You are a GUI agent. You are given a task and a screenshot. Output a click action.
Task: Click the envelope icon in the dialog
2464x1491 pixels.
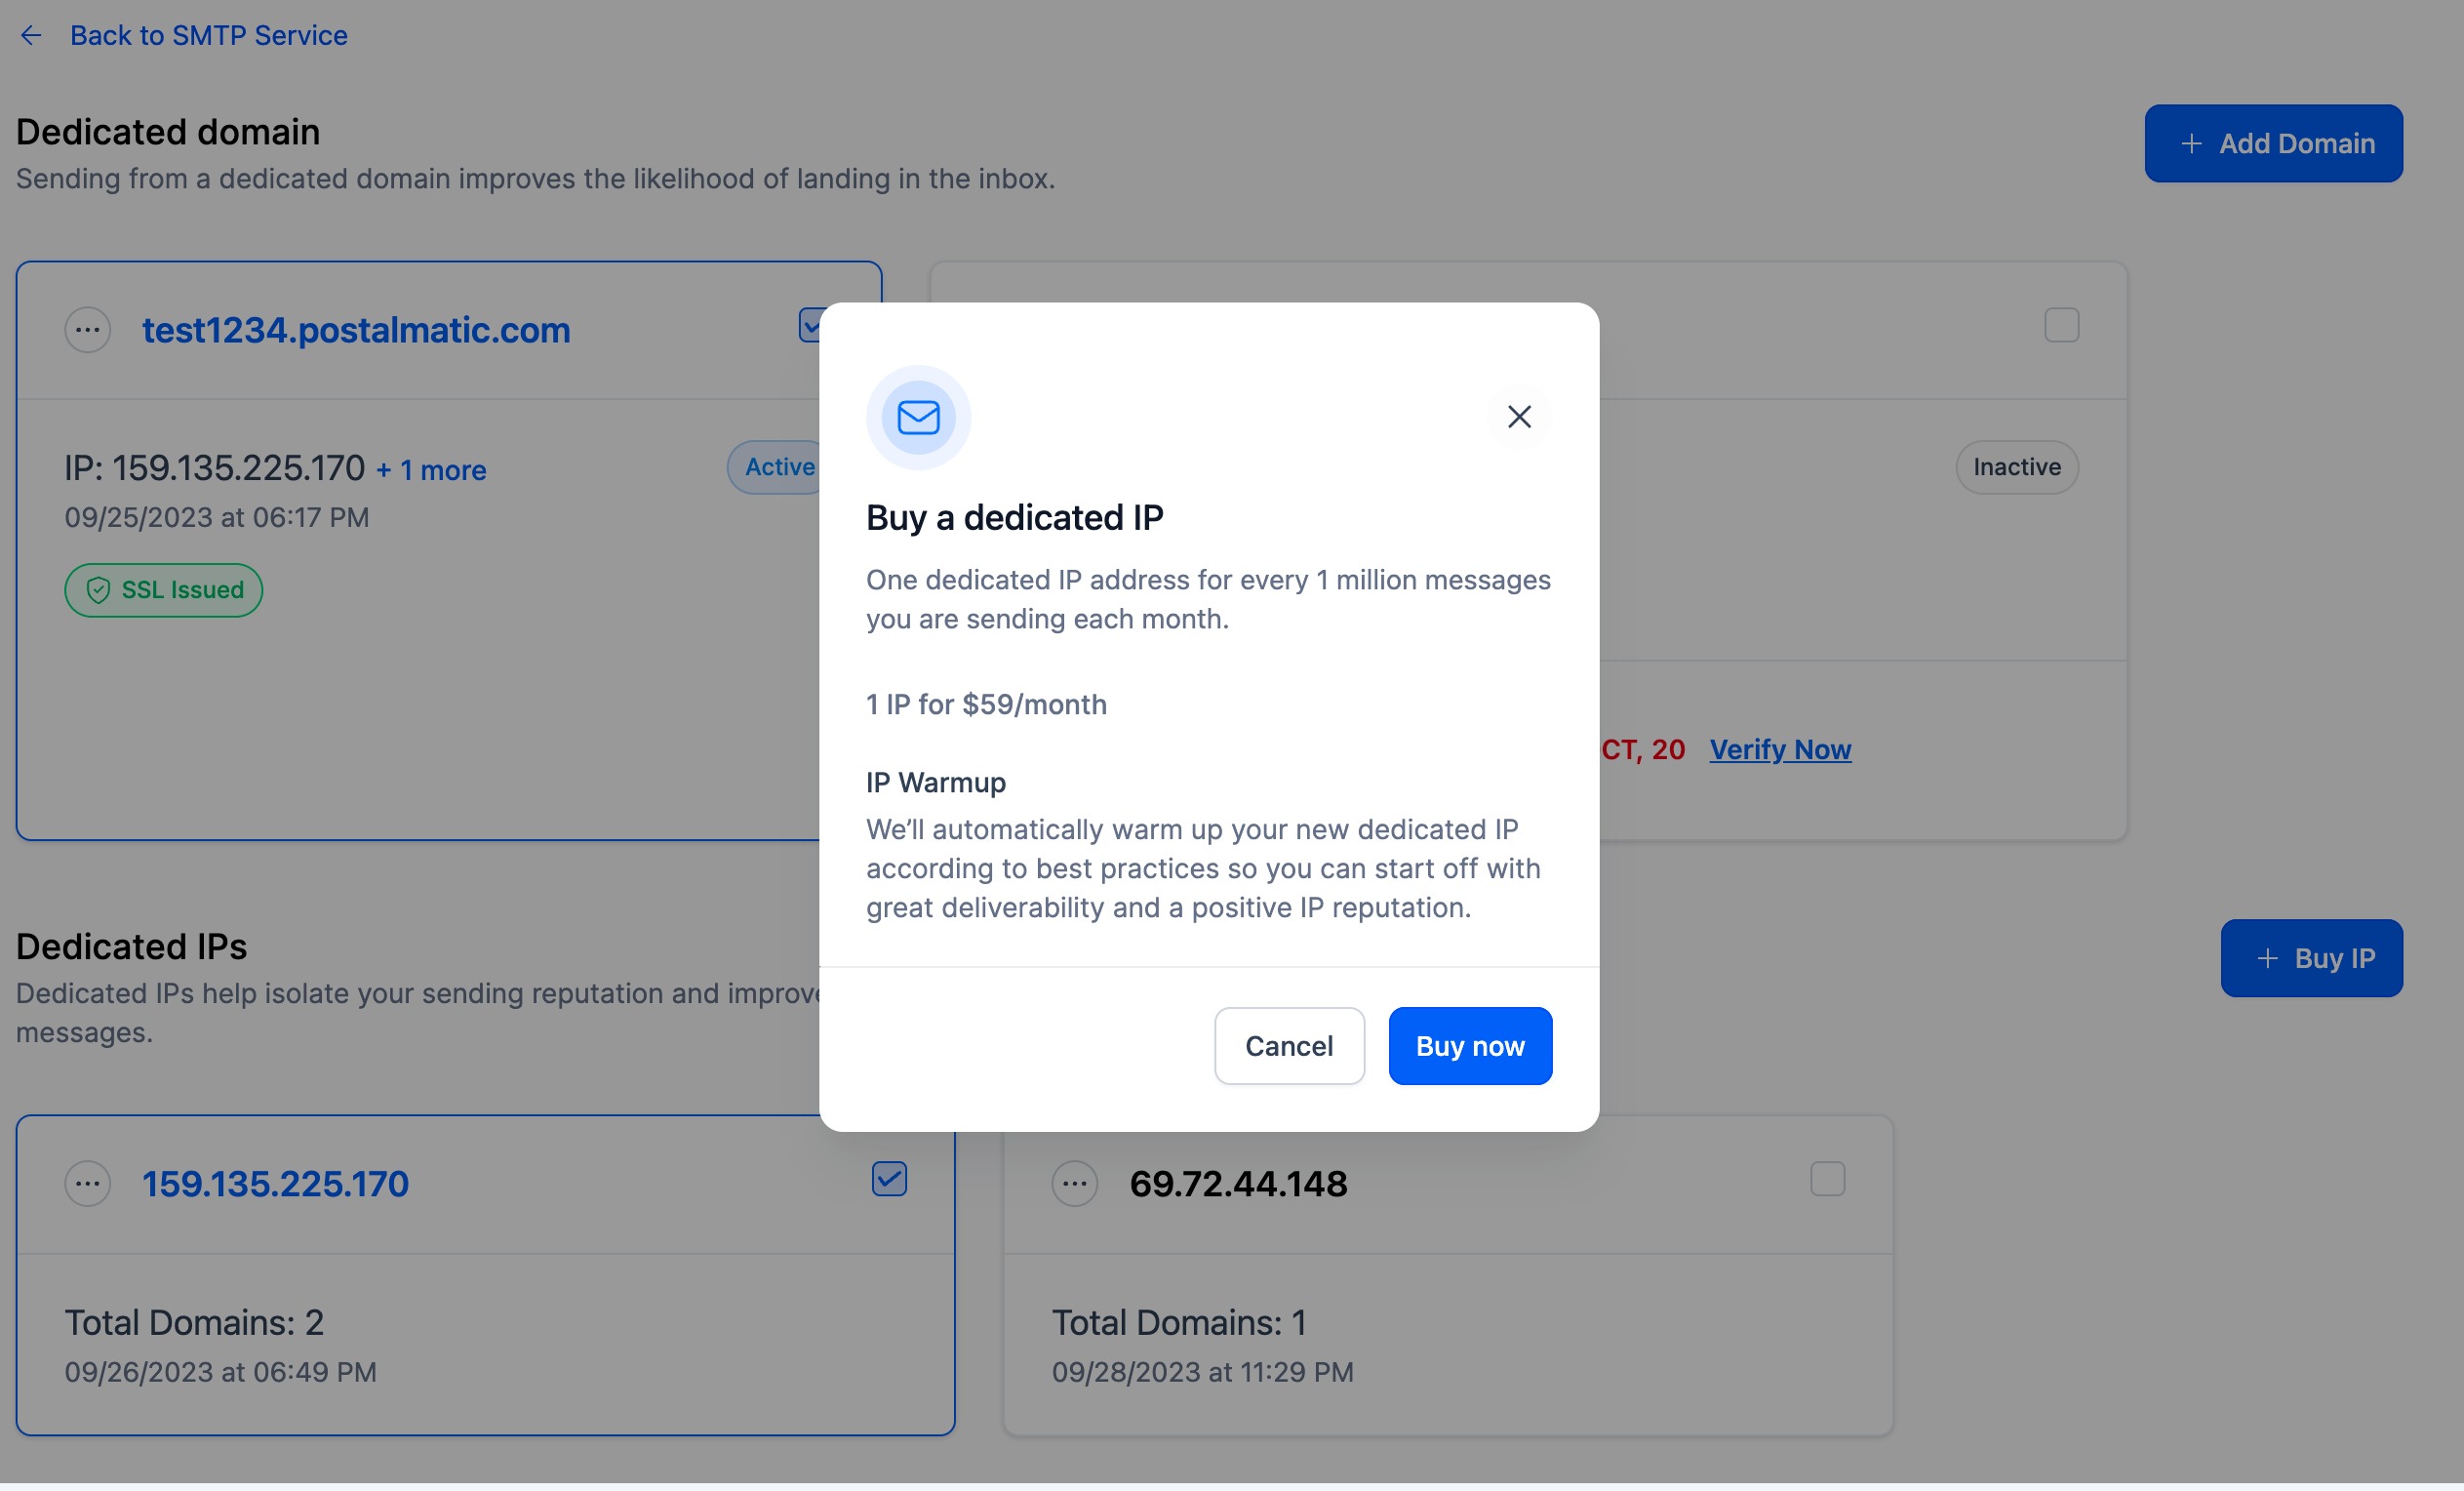coord(918,418)
